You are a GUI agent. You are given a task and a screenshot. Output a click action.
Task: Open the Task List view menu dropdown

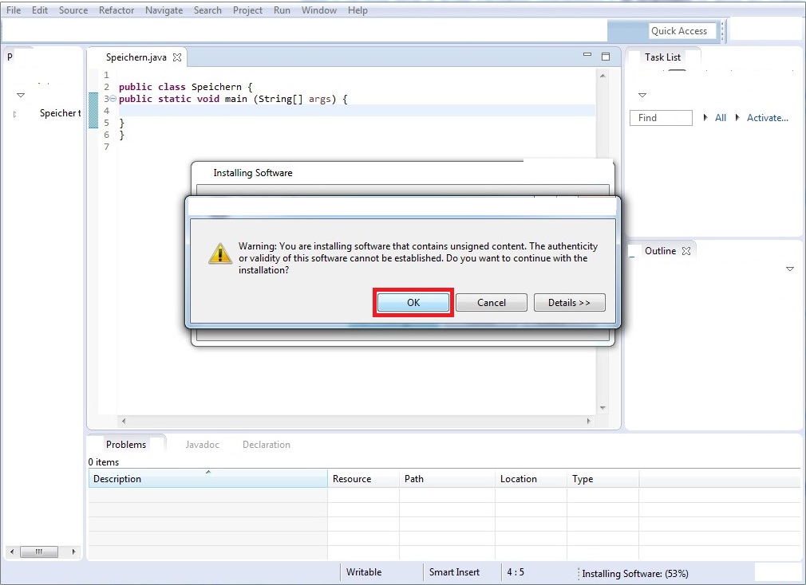[642, 96]
